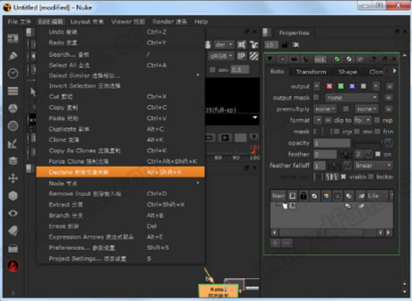This screenshot has width=412, height=301.
Task: Toggle the feather on checkbox
Action: pyautogui.click(x=378, y=154)
